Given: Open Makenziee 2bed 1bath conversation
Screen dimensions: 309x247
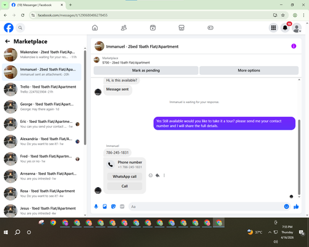Looking at the screenshot, I should click(41, 54).
